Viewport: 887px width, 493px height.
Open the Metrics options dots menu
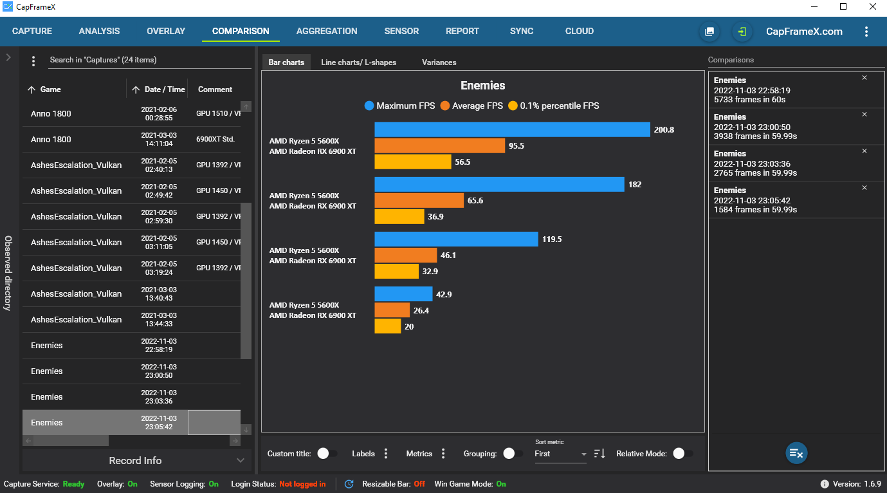click(443, 454)
